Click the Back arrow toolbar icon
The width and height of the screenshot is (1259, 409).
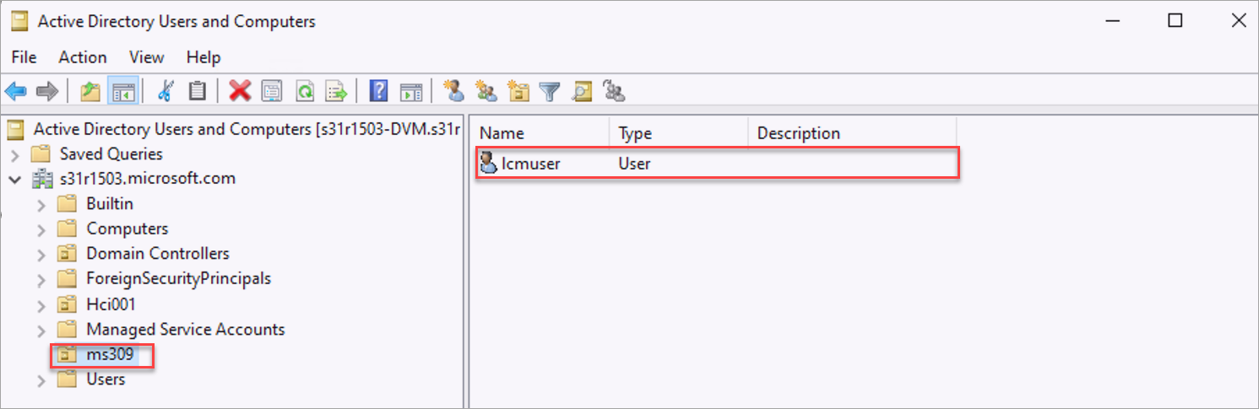coord(15,91)
